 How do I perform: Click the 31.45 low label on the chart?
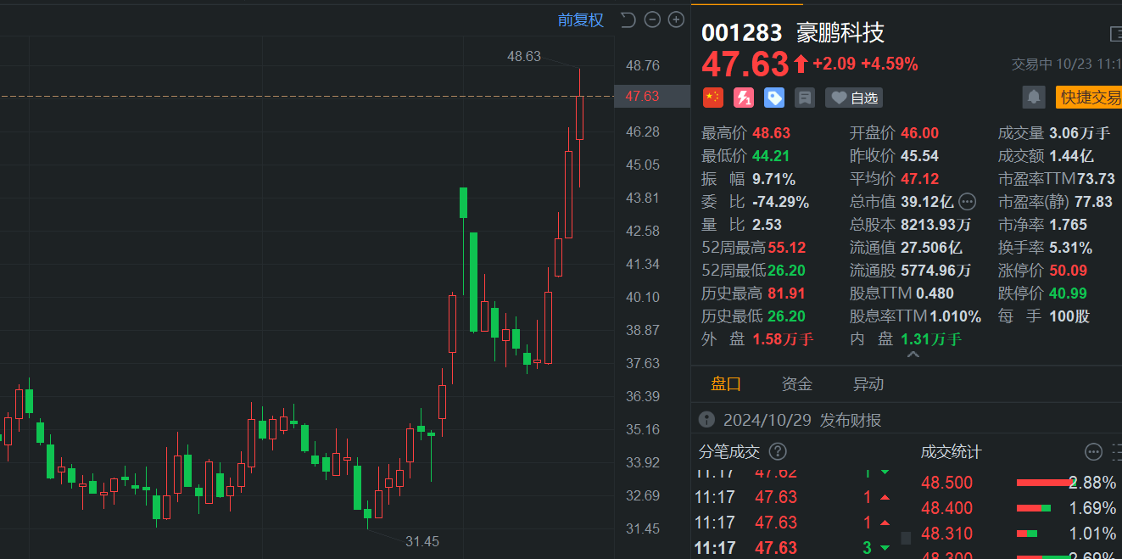click(422, 541)
